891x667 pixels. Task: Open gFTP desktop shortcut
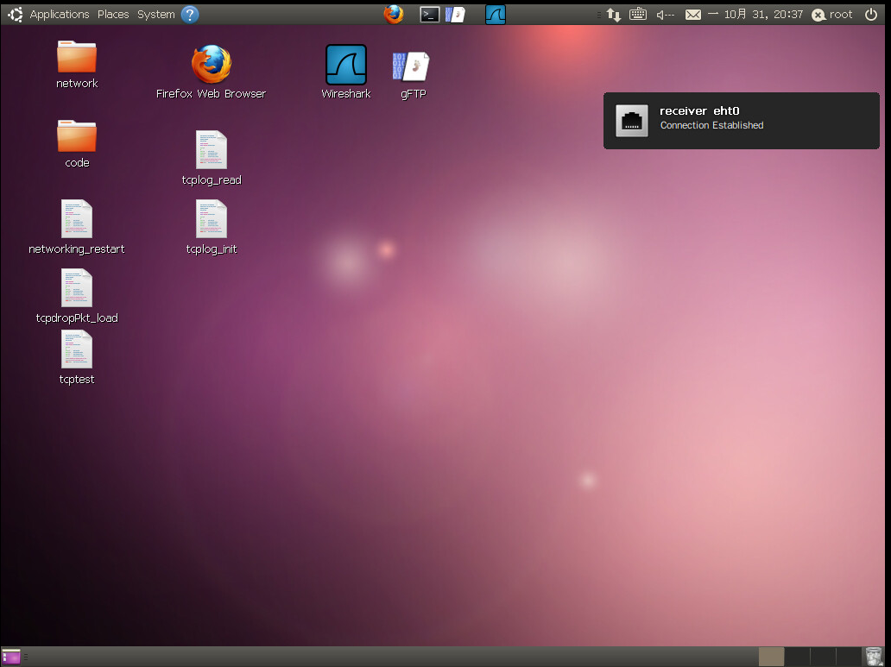pos(412,66)
